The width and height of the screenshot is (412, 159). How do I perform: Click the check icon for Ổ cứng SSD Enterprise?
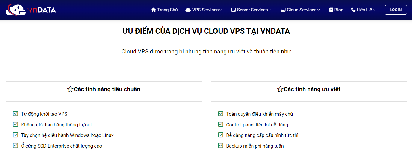pos(16,146)
